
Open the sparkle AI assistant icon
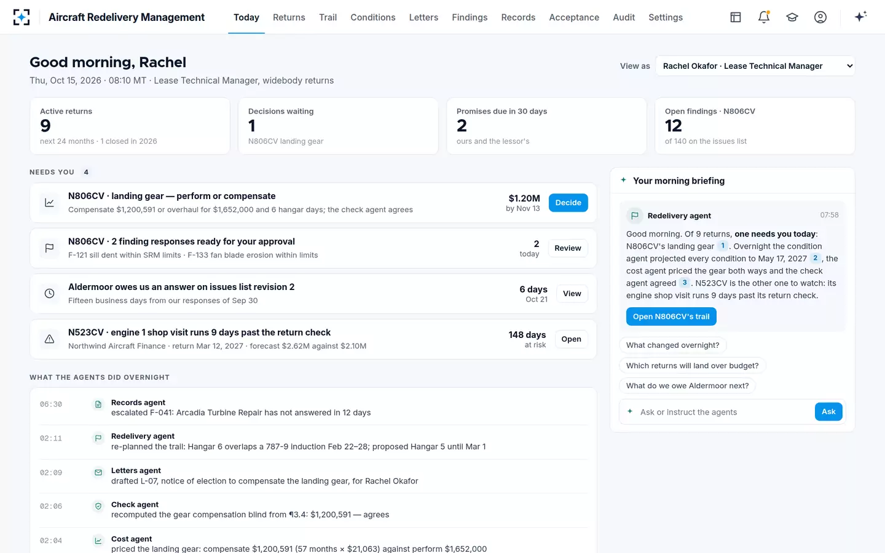click(860, 17)
